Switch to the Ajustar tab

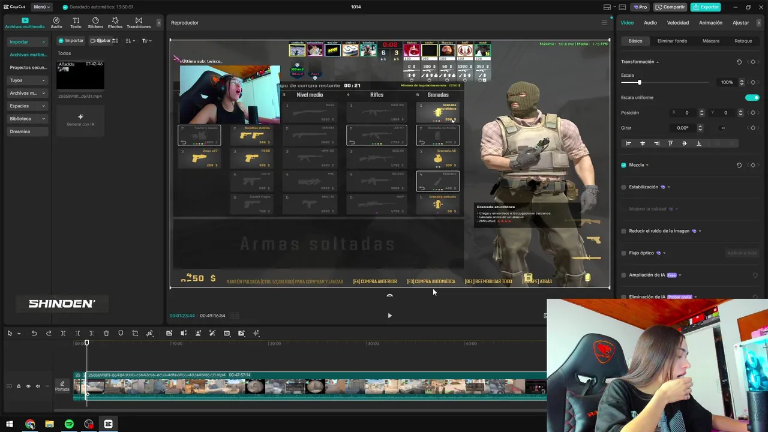[x=740, y=23]
